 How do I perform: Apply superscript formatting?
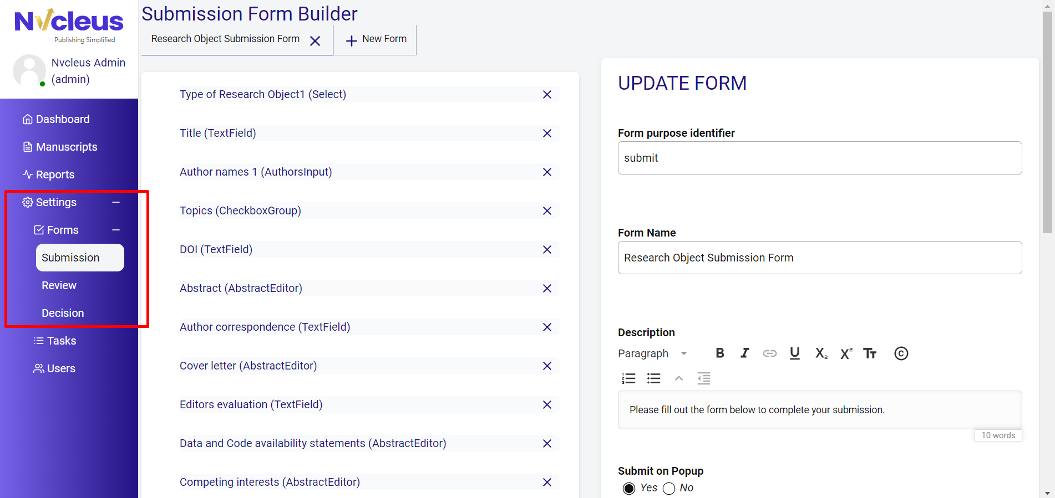tap(846, 353)
